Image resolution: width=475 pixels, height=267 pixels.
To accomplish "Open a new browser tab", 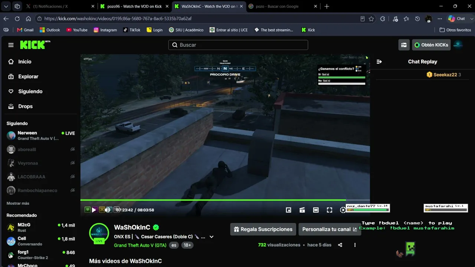I will 327,6.
